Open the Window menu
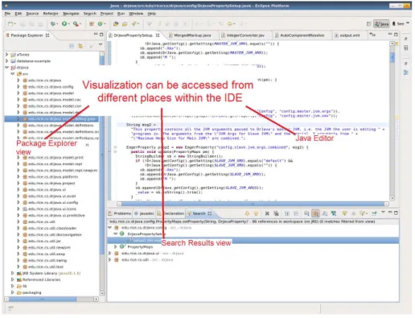 [136, 14]
